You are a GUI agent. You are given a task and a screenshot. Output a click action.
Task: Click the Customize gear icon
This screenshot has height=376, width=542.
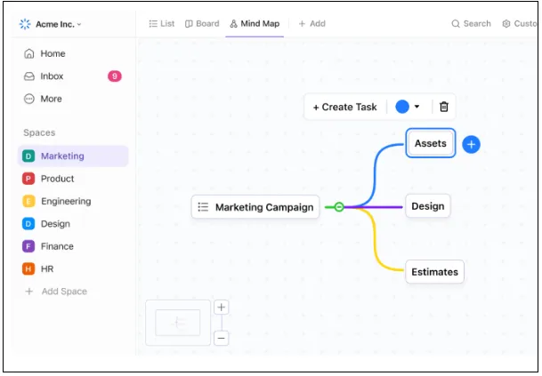pos(506,24)
